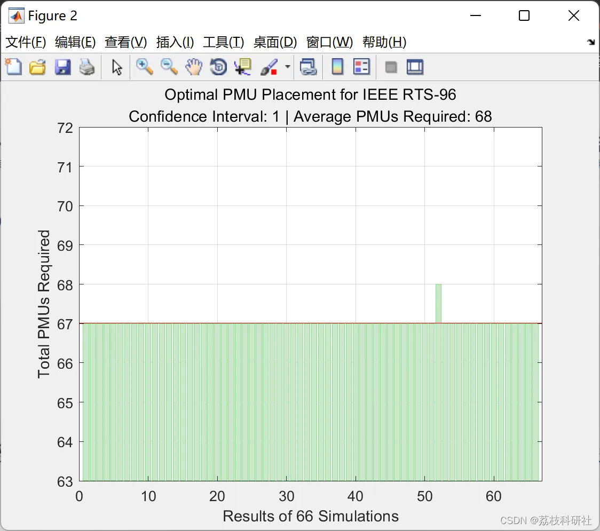Open the 工具(T) menu
Image resolution: width=600 pixels, height=531 pixels.
click(224, 42)
